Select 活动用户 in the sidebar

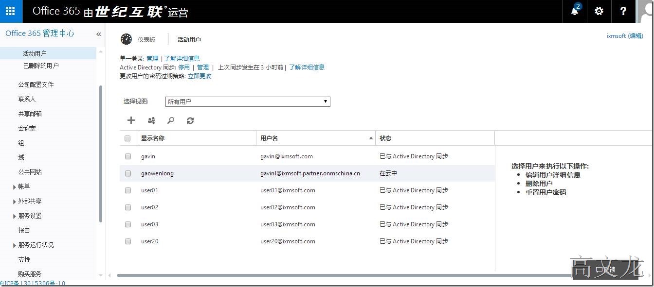35,53
